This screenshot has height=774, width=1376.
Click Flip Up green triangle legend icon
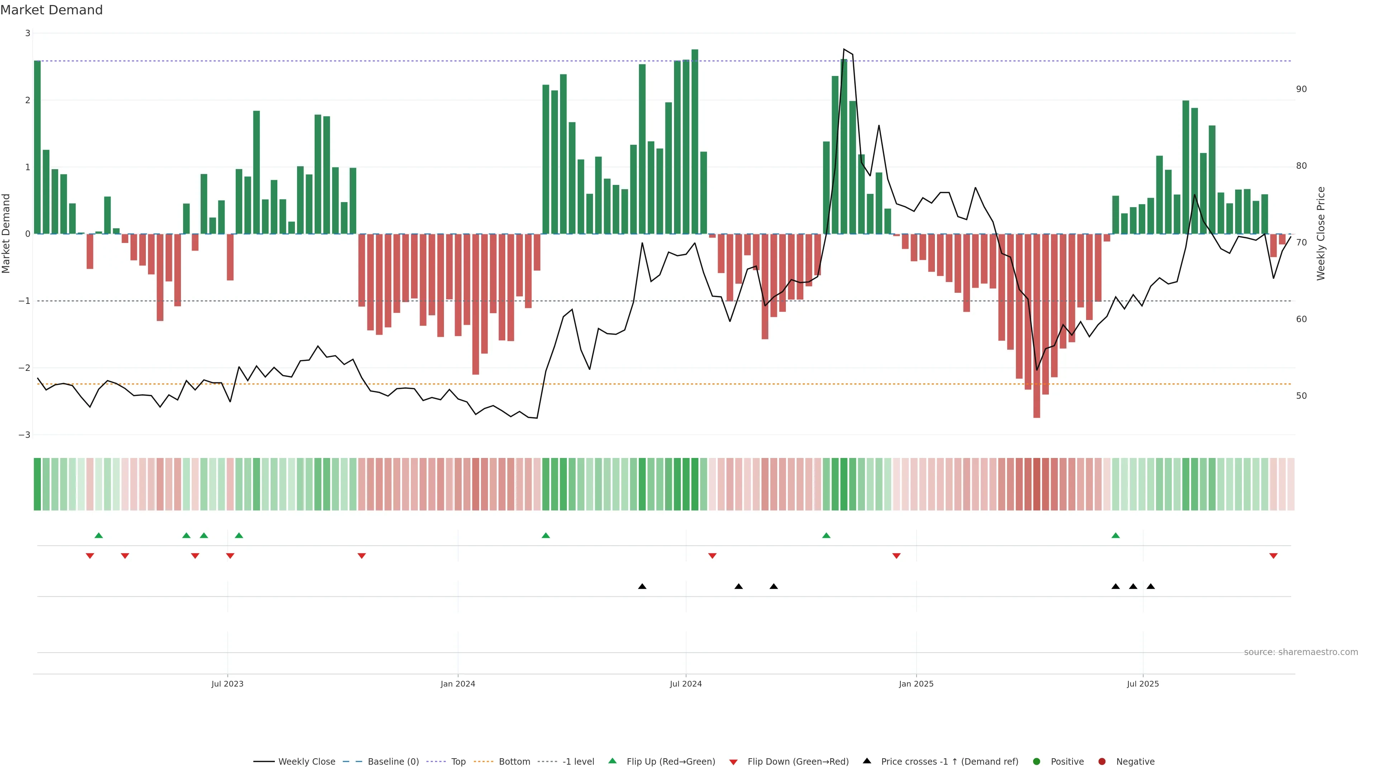613,761
